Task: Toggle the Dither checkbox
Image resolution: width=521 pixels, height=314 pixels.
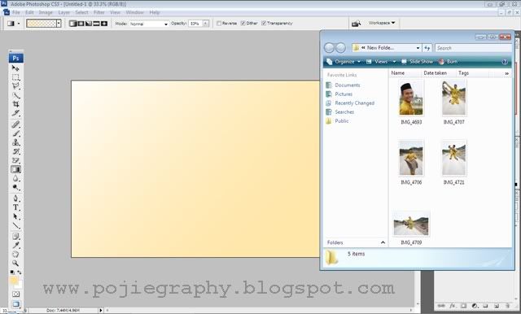Action: (243, 24)
